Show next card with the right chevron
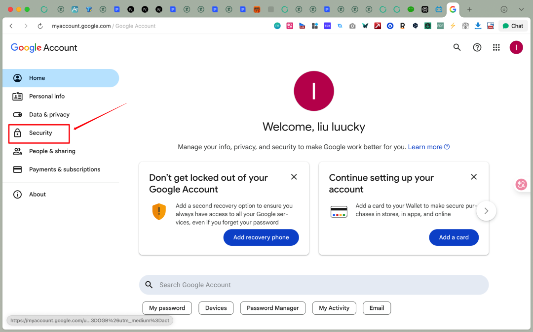This screenshot has height=332, width=533. [x=486, y=211]
